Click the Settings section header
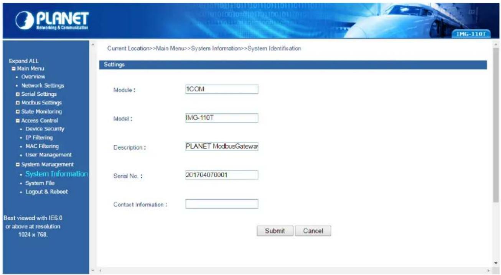 coord(293,65)
